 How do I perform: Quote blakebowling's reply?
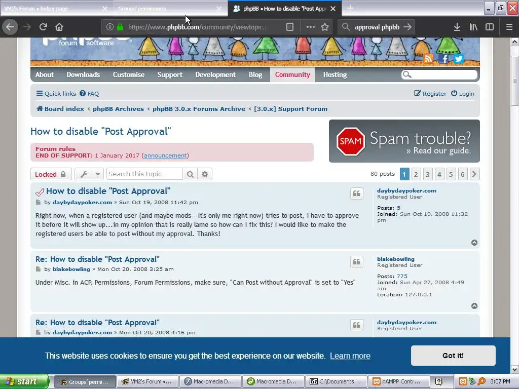[x=356, y=262]
